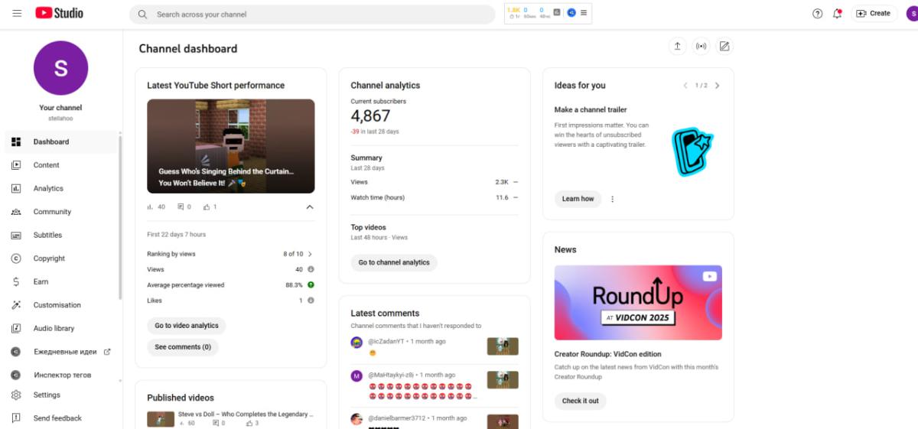918x429 pixels.
Task: Open three-dot menu beside Learn how
Action: pyautogui.click(x=612, y=199)
